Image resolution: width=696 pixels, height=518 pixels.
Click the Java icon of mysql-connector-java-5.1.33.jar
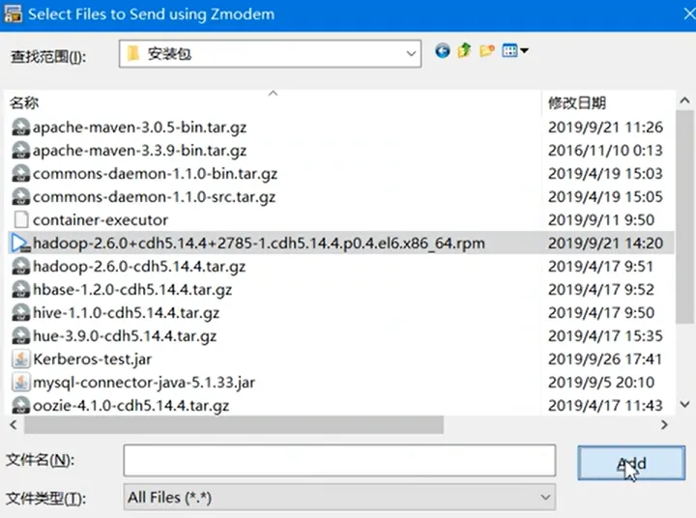click(x=21, y=382)
